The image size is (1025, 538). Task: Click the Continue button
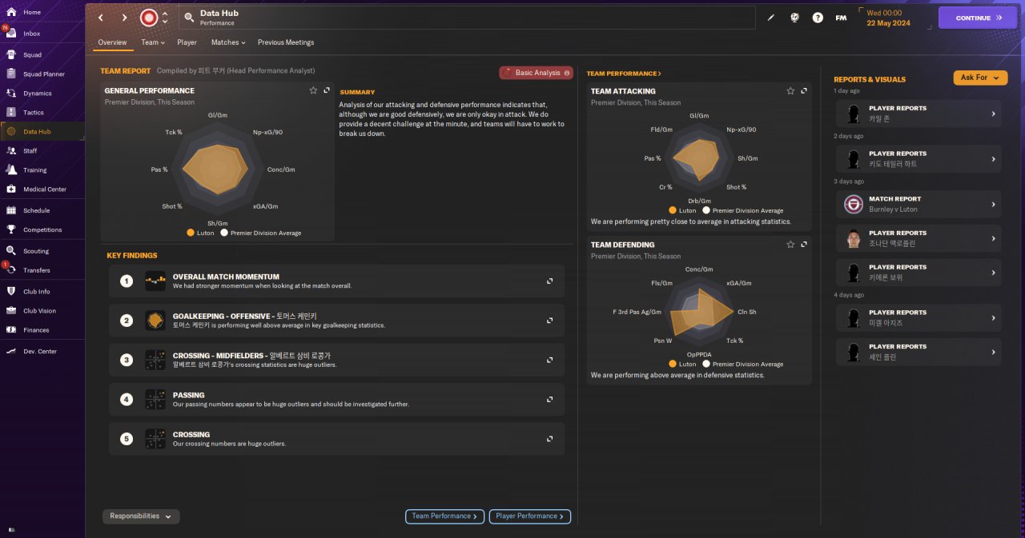(x=977, y=18)
